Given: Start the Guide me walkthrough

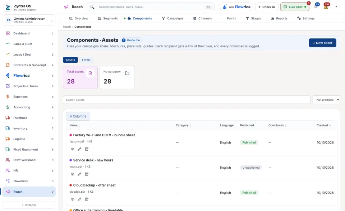Looking at the screenshot, I should [131, 40].
